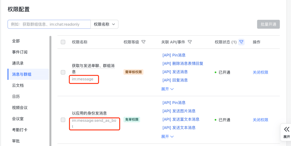Toggle the select-all checkbox in table header
Image resolution: width=291 pixels, height=146 pixels.
63,42
